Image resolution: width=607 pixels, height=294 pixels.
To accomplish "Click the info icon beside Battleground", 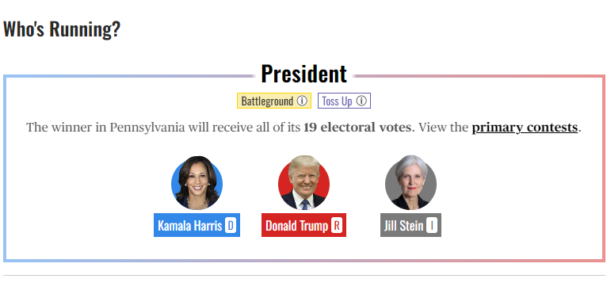I will coord(302,101).
